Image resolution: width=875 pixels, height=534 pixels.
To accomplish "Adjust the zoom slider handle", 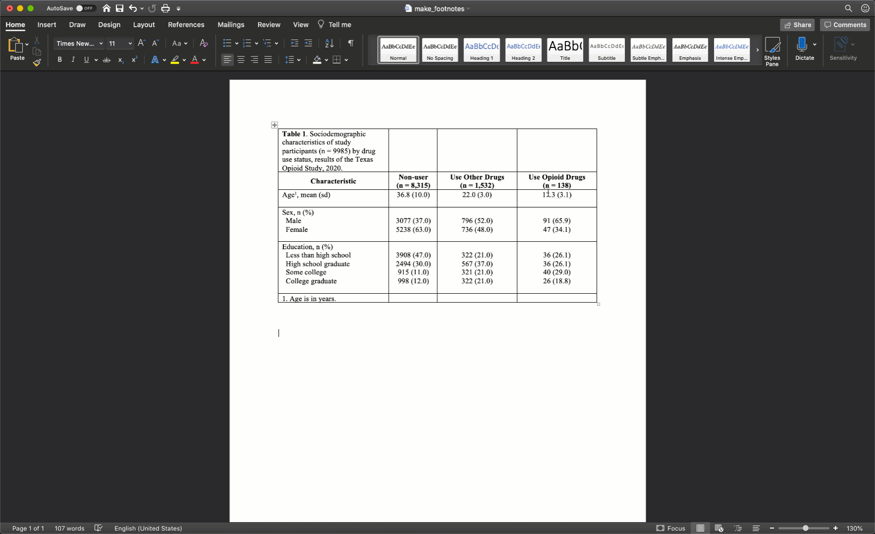I will [805, 528].
